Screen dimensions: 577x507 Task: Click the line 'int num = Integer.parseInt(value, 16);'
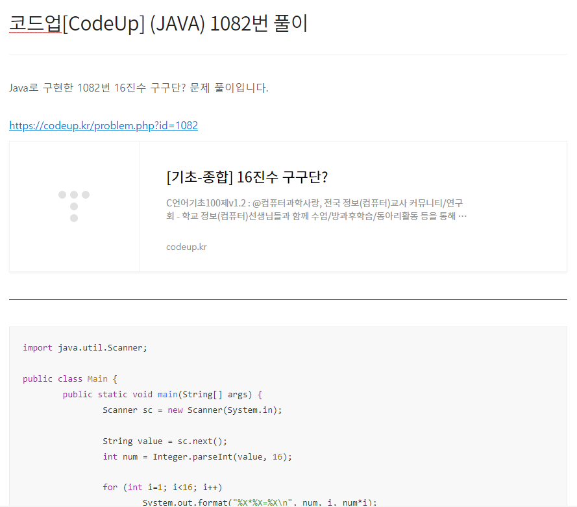click(197, 457)
